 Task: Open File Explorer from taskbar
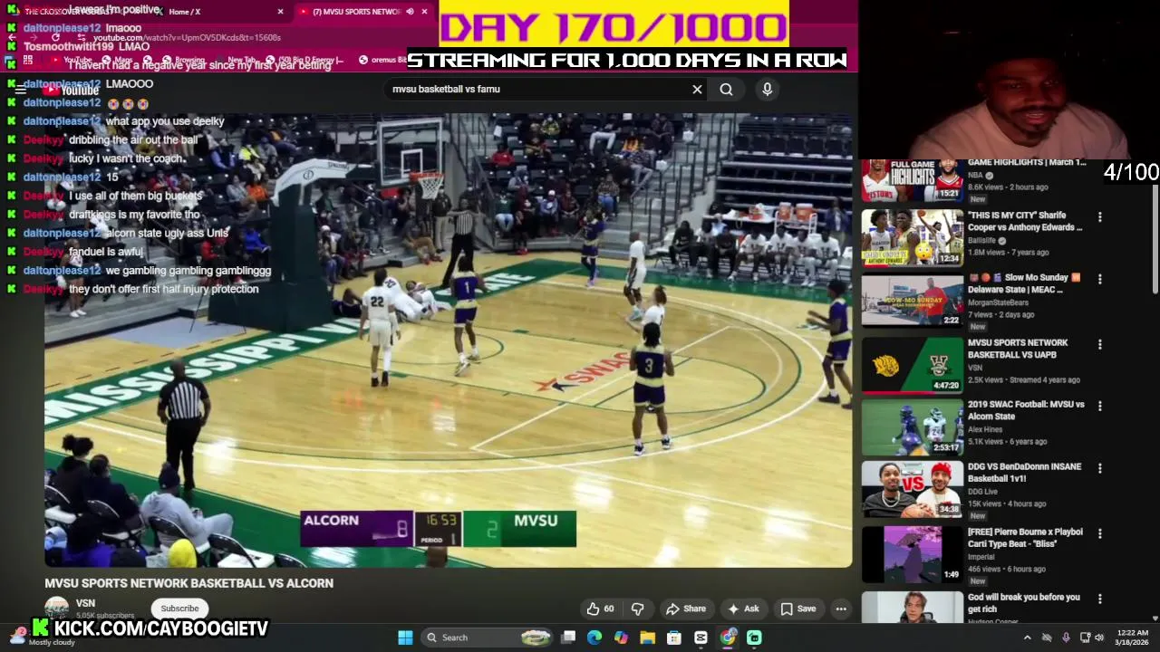(647, 638)
